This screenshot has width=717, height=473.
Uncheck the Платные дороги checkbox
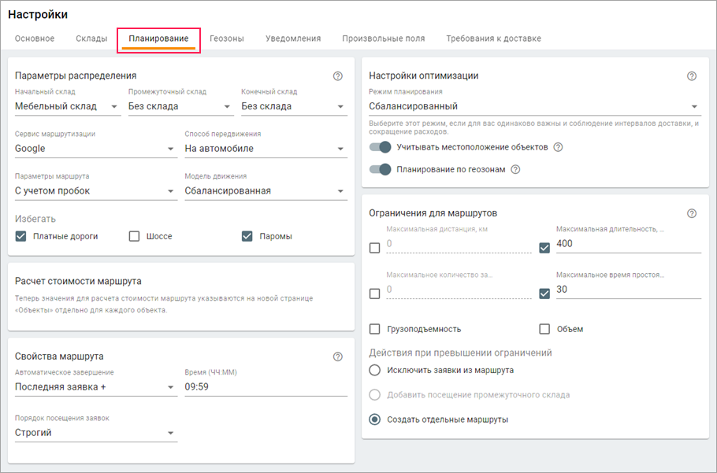(21, 236)
